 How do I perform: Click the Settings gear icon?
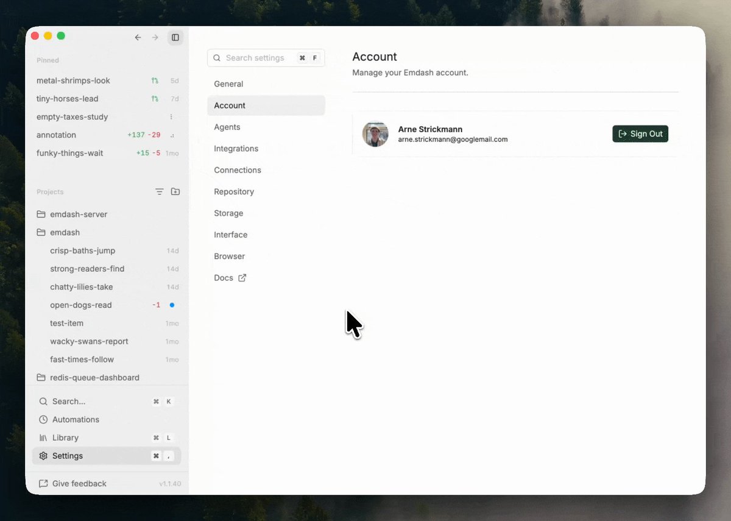coord(43,456)
